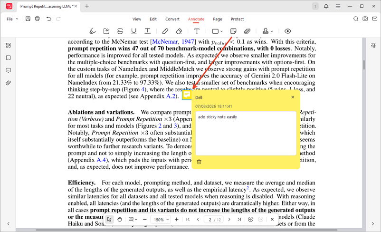Open the notifications bell
Image resolution: width=381 pixels, height=232 pixels.
click(326, 6)
